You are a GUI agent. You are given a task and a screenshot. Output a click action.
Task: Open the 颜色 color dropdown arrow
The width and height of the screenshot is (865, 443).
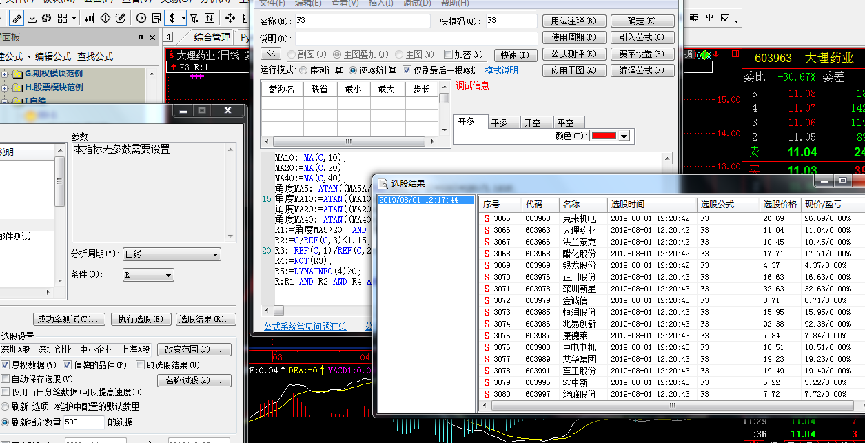click(624, 136)
